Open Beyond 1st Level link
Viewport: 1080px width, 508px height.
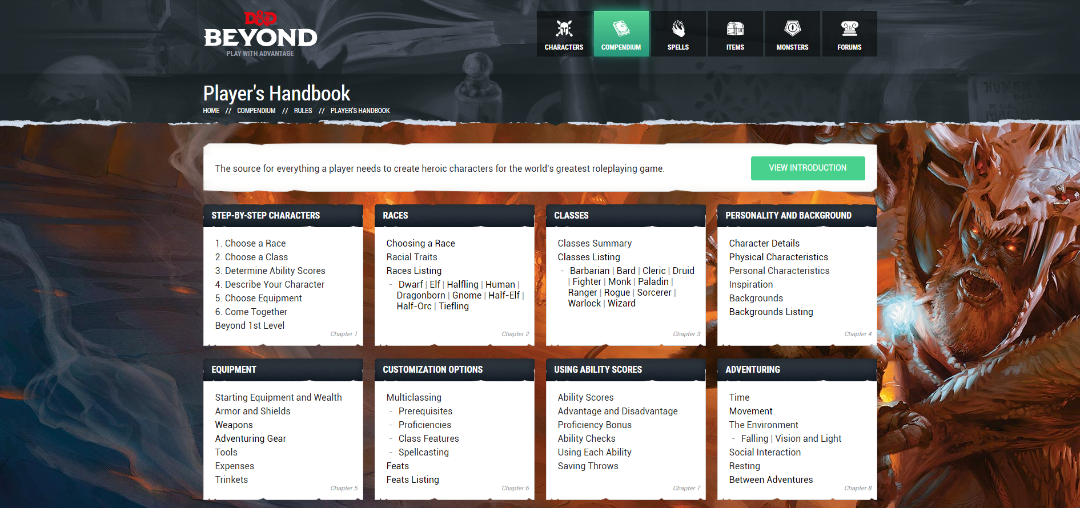point(250,325)
